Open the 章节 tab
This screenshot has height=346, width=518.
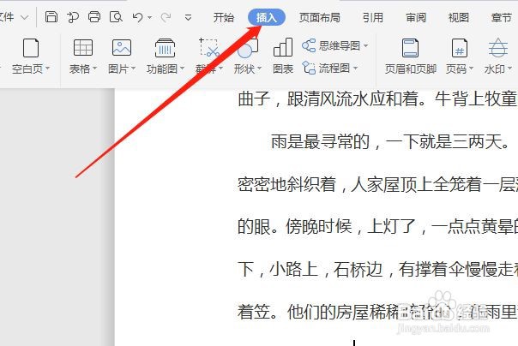(x=502, y=17)
